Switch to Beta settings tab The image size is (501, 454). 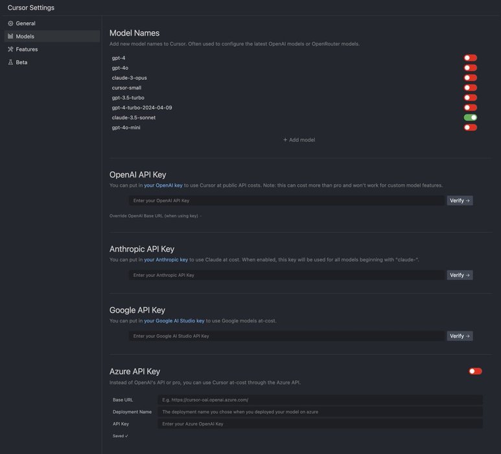click(52, 62)
